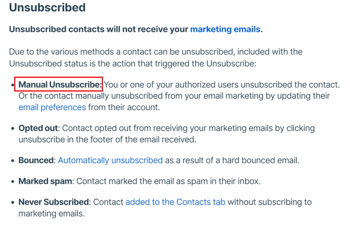Click bold text "Unsubscribed contacts will not receive your"
Image resolution: width=350 pixels, height=226 pixels.
[x=98, y=29]
